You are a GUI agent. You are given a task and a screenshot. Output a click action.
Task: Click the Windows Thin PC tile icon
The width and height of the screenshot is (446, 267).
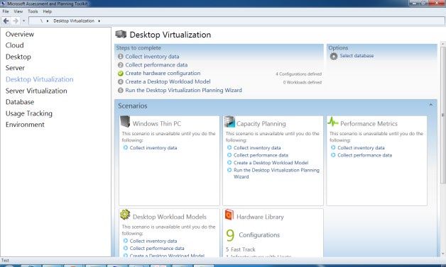(125, 121)
